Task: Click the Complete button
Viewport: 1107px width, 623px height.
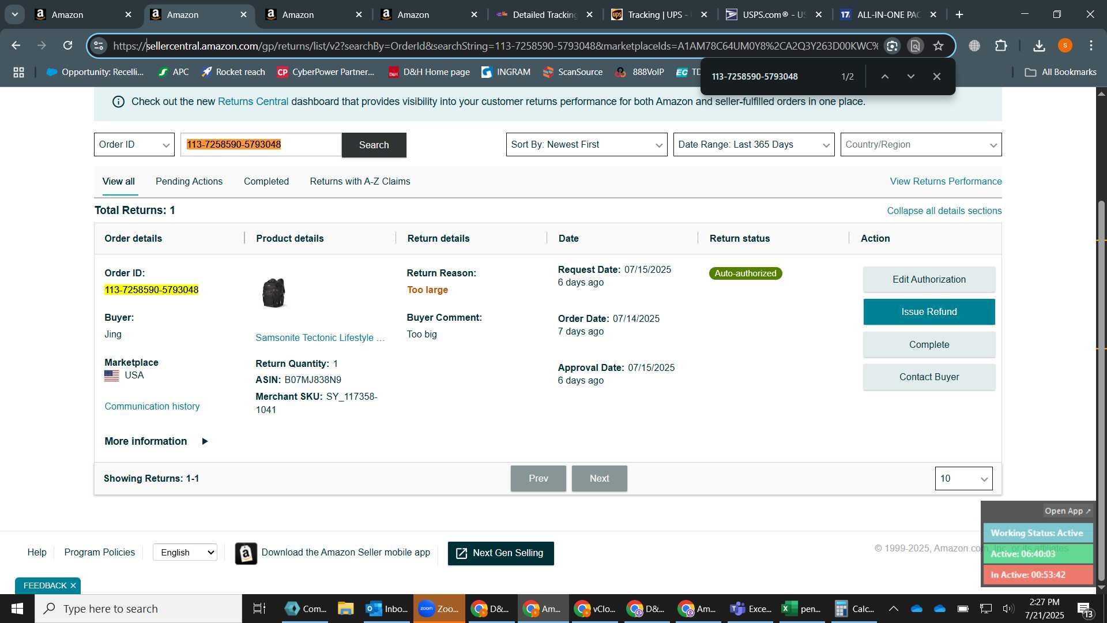Action: [x=929, y=344]
